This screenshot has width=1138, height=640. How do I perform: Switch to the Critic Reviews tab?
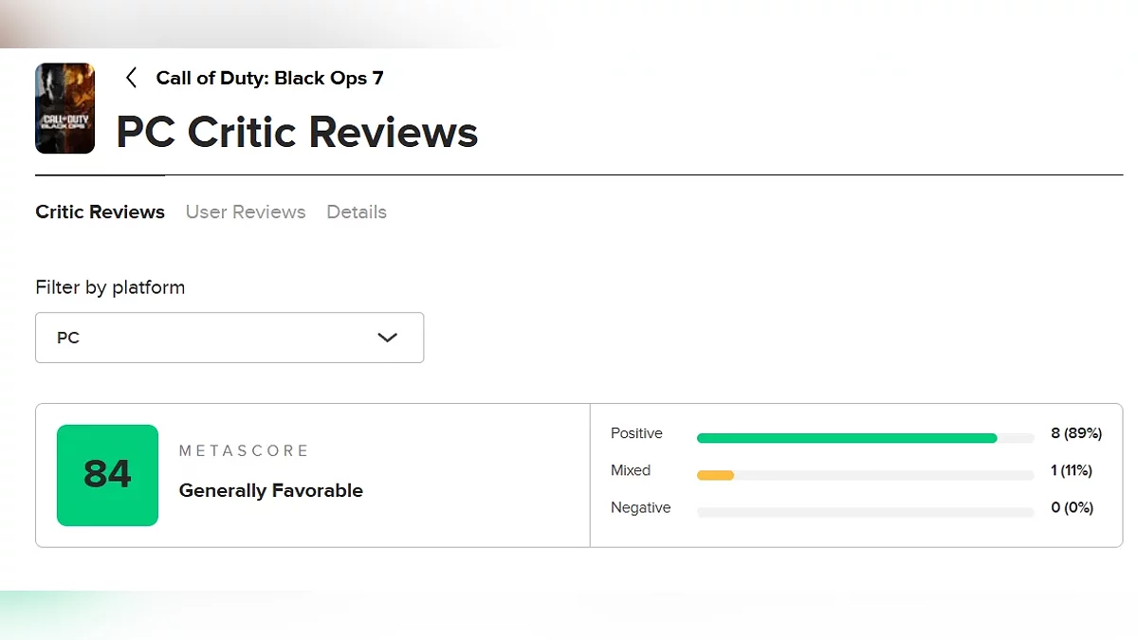click(x=100, y=212)
